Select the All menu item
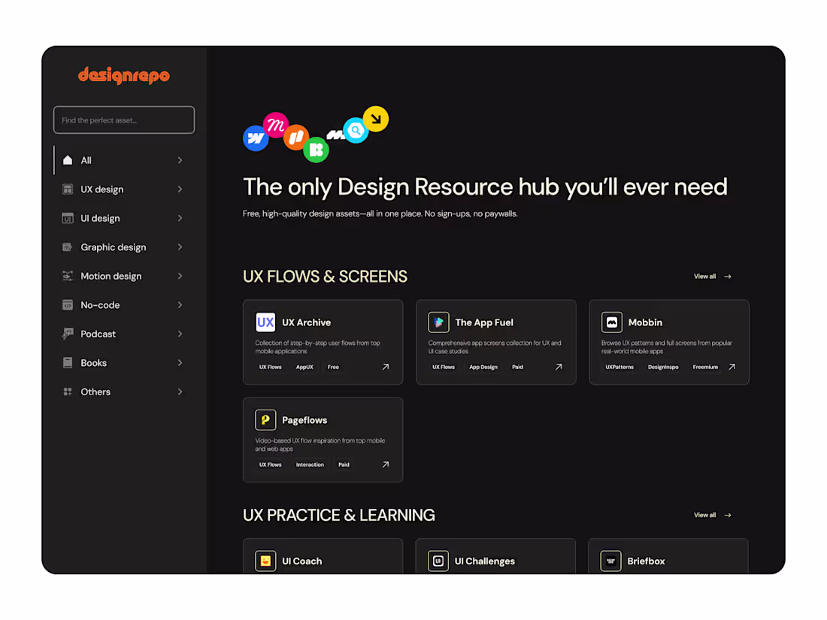 (x=123, y=160)
